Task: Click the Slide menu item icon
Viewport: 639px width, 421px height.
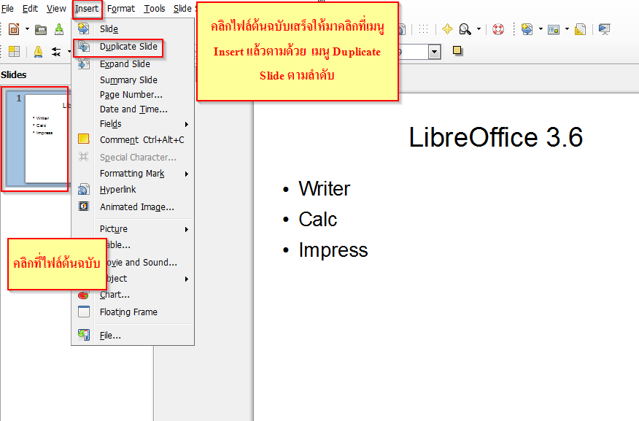Action: tap(84, 28)
